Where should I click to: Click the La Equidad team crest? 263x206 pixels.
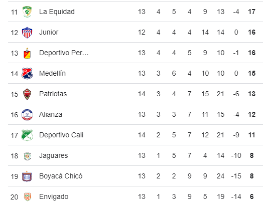coord(27,12)
